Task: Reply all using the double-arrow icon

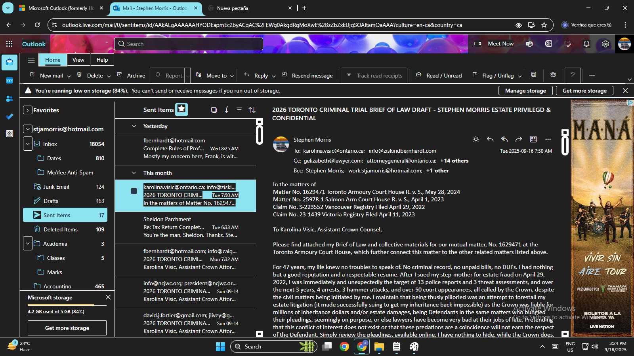Action: coord(504,139)
